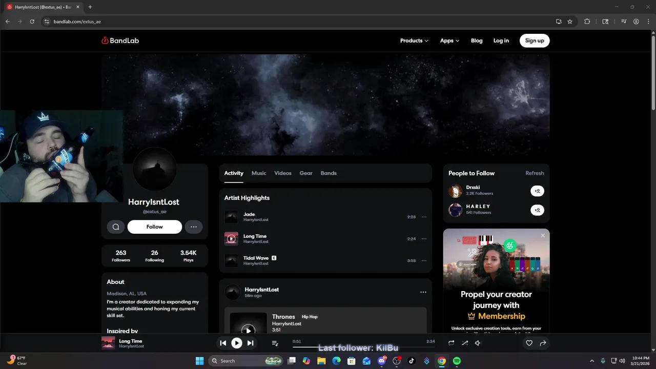
Task: Mute the player volume
Action: click(478, 343)
